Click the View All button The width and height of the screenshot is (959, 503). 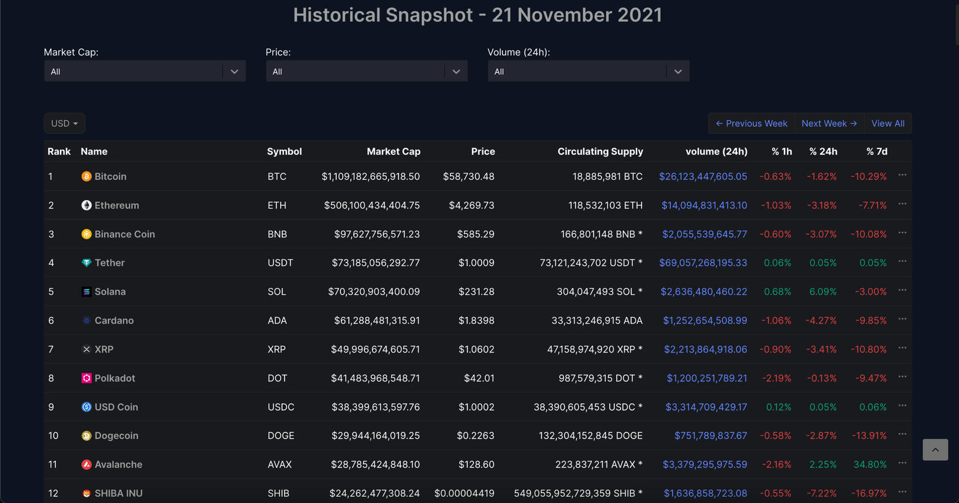887,124
